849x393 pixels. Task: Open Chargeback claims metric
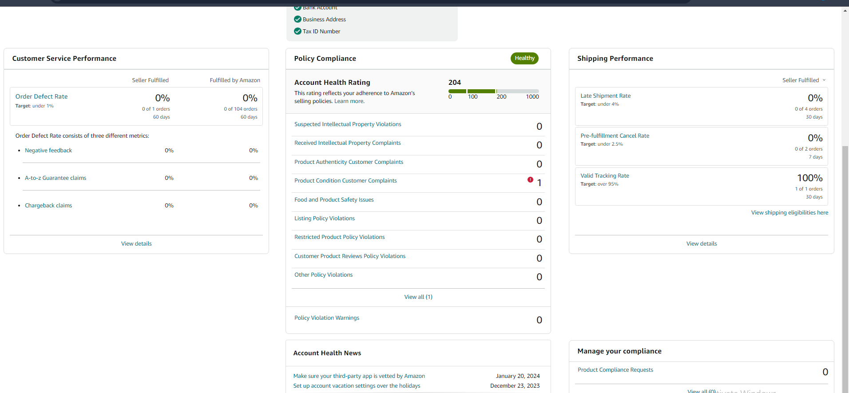pyautogui.click(x=48, y=206)
